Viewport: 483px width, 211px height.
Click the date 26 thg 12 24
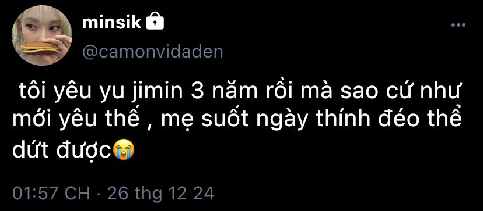click(160, 194)
